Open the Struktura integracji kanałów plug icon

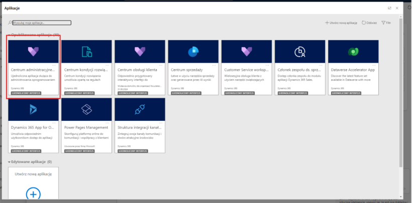(x=140, y=109)
